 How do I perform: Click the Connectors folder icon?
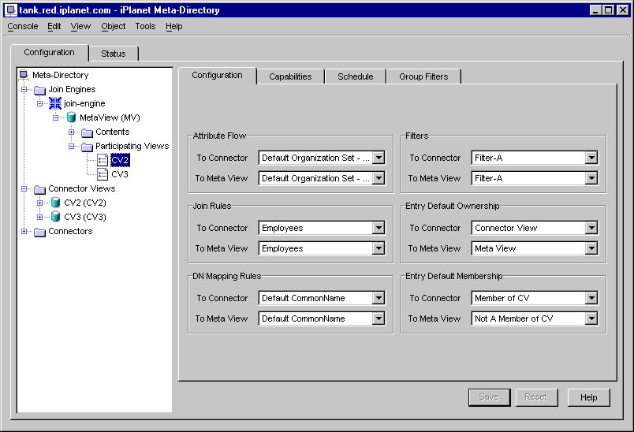(39, 232)
